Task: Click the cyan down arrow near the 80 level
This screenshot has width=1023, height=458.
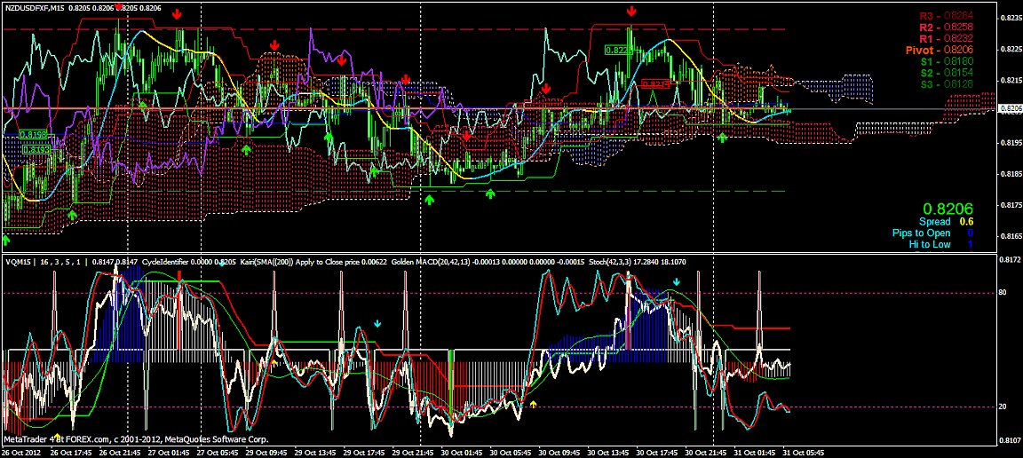Action: [x=677, y=282]
